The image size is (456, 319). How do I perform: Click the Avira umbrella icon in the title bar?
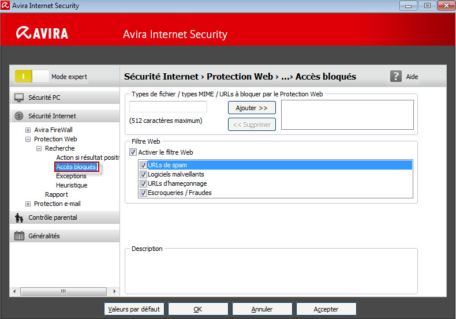click(5, 5)
